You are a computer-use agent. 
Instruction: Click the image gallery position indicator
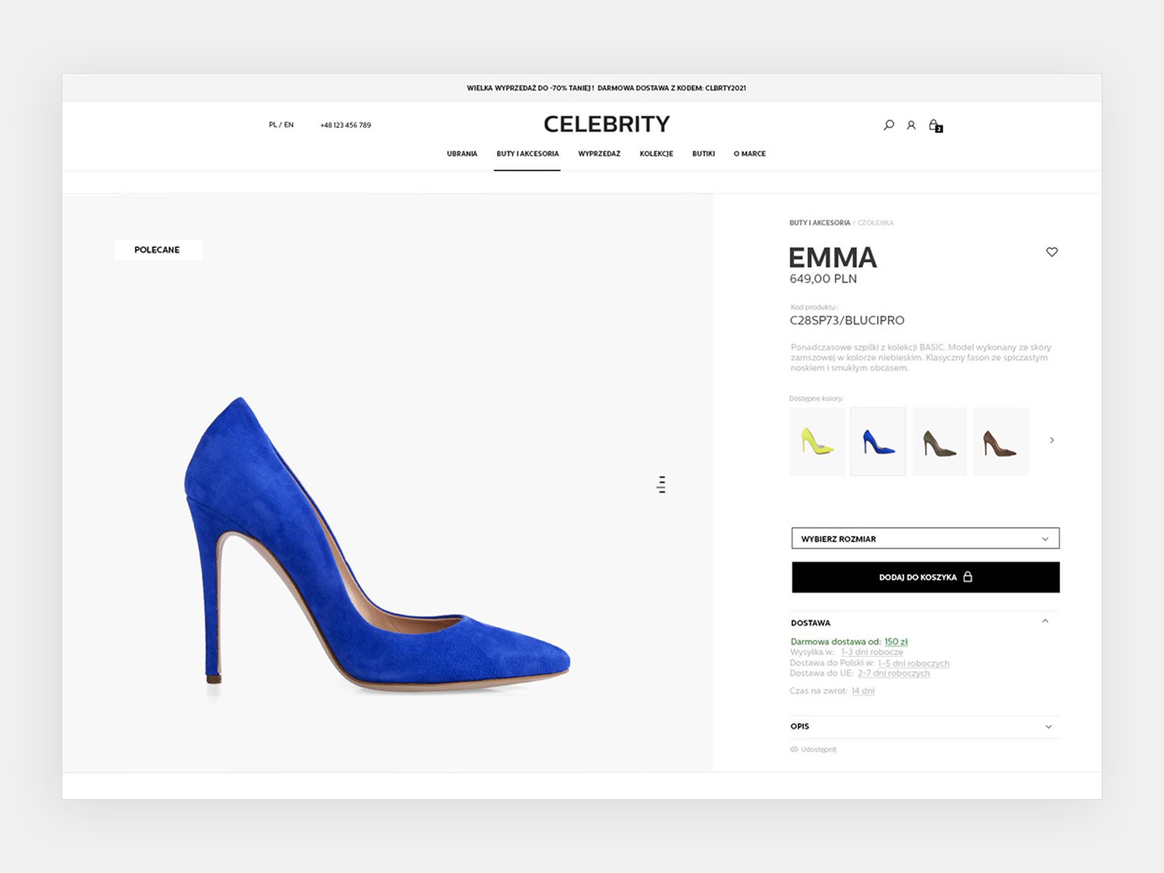pos(662,484)
